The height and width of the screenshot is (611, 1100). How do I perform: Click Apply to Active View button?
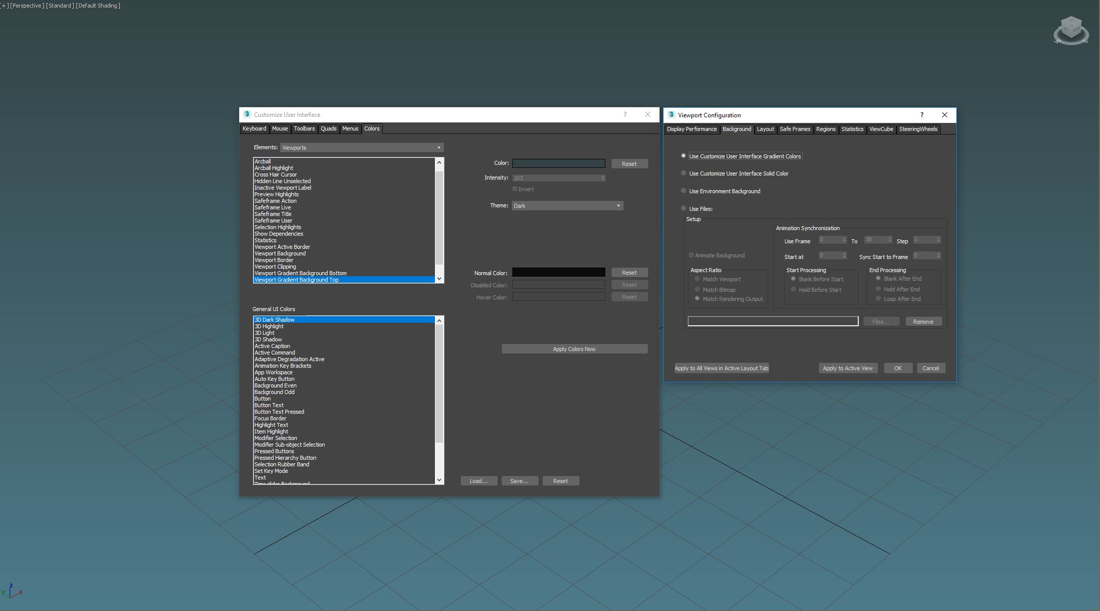coord(847,368)
